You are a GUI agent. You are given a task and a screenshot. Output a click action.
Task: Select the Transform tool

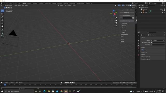pyautogui.click(x=2, y=26)
